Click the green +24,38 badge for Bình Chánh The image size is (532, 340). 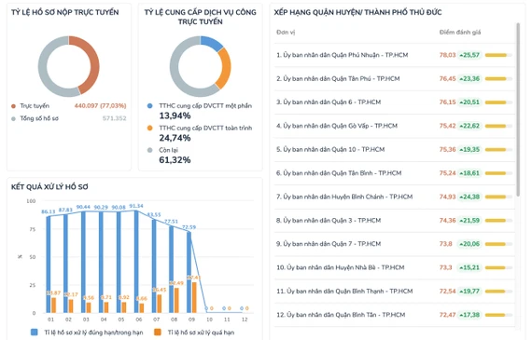click(x=469, y=197)
